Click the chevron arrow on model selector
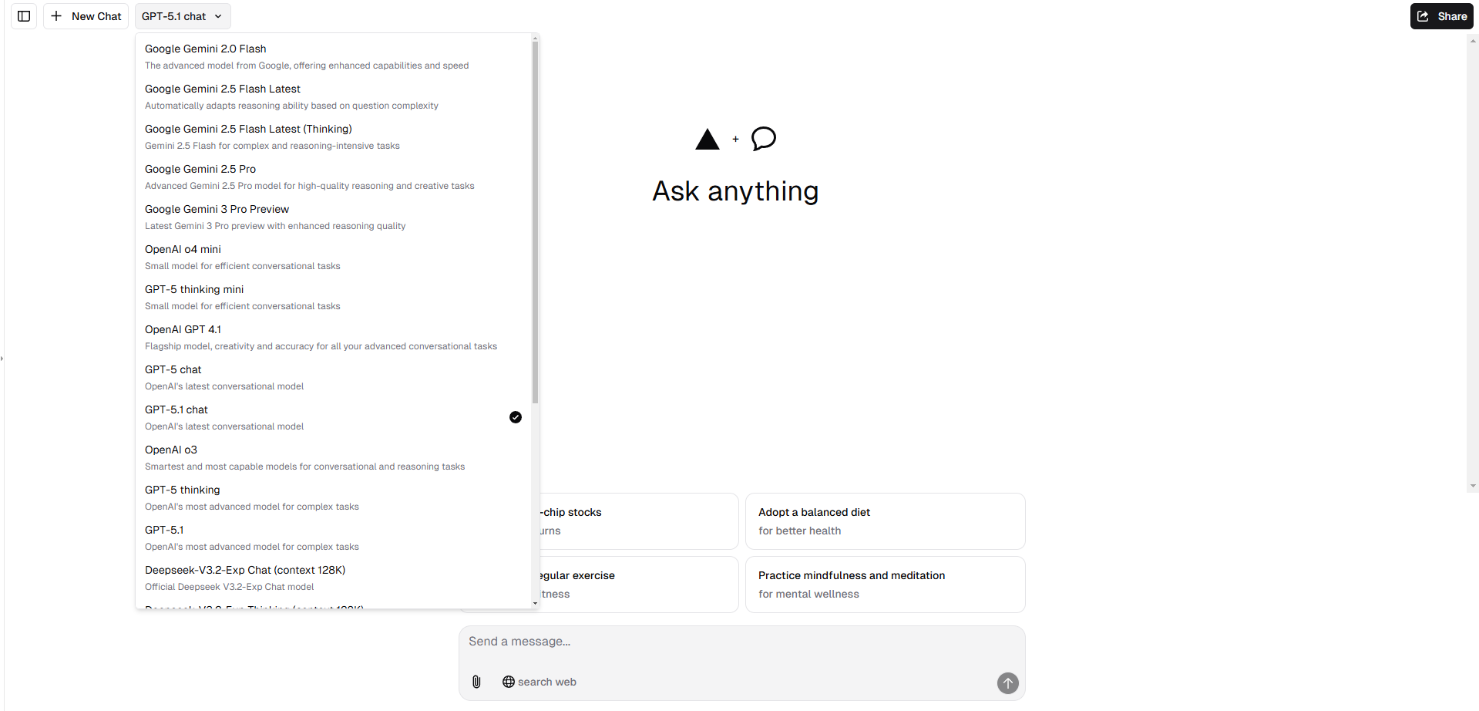Viewport: 1479px width, 711px height. [x=218, y=16]
